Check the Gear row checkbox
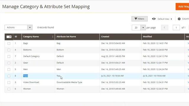The width and height of the screenshot is (189, 106). tap(9, 63)
